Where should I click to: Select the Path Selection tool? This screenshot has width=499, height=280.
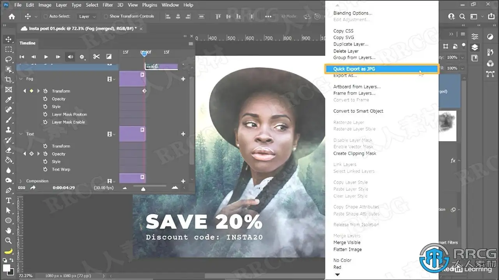tap(8, 211)
